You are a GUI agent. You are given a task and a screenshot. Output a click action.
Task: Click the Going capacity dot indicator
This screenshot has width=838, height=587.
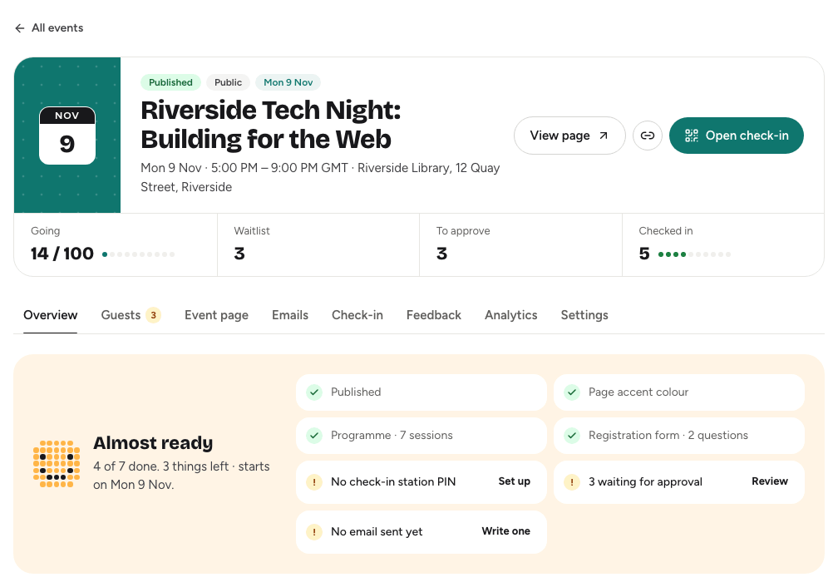138,254
